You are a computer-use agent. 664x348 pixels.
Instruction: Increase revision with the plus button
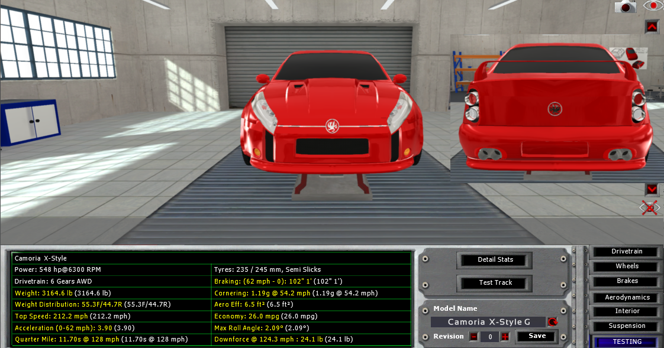pos(505,337)
